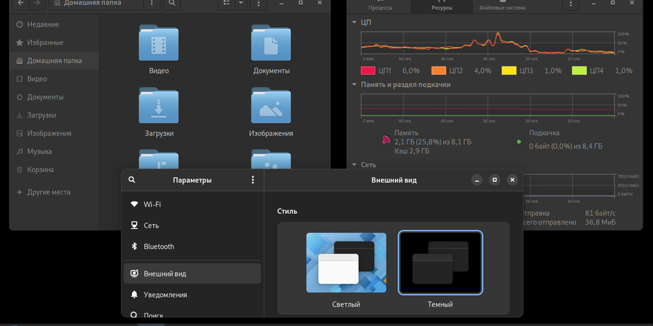Open search in Параметры window

(x=132, y=180)
